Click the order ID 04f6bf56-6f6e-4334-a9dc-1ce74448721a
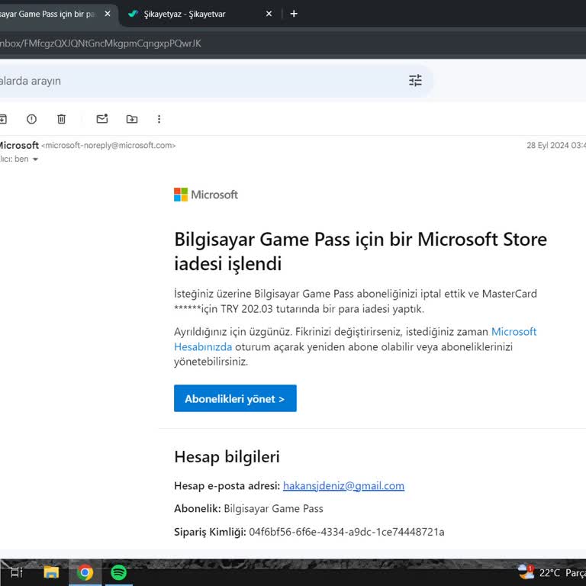 346,532
